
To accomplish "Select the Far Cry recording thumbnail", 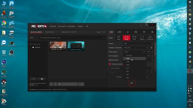I will click(58, 46).
